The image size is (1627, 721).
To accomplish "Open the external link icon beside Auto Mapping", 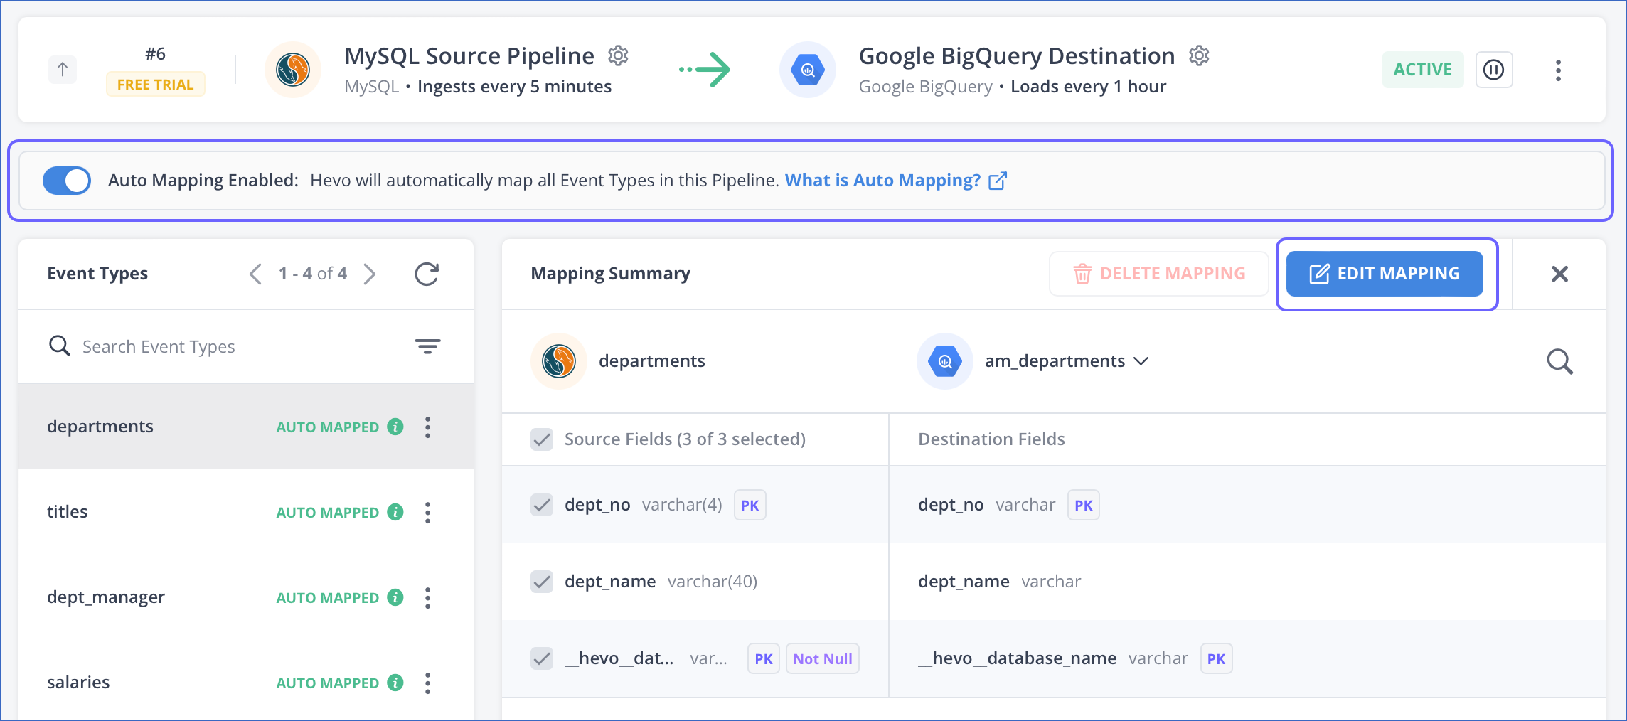I will [x=998, y=181].
